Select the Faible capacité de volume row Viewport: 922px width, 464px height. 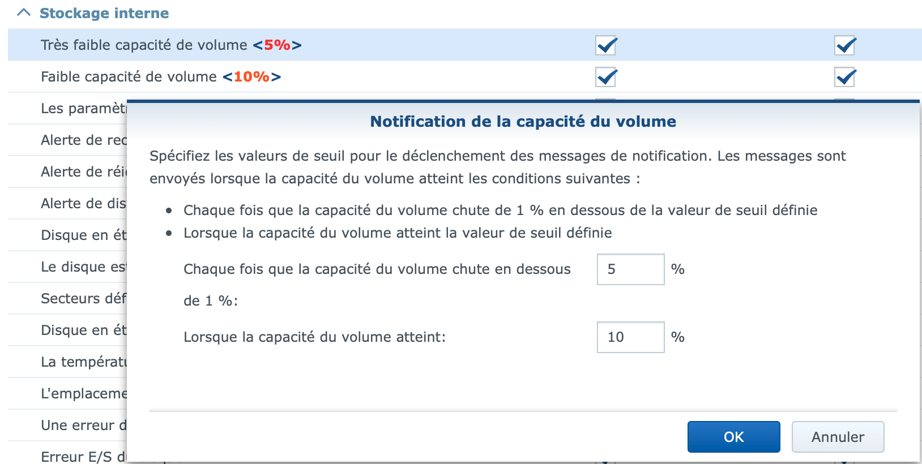point(129,77)
